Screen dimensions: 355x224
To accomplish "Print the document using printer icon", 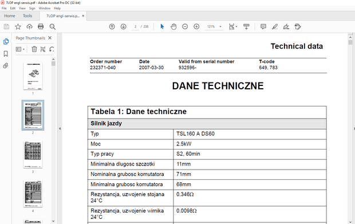I will (41, 27).
